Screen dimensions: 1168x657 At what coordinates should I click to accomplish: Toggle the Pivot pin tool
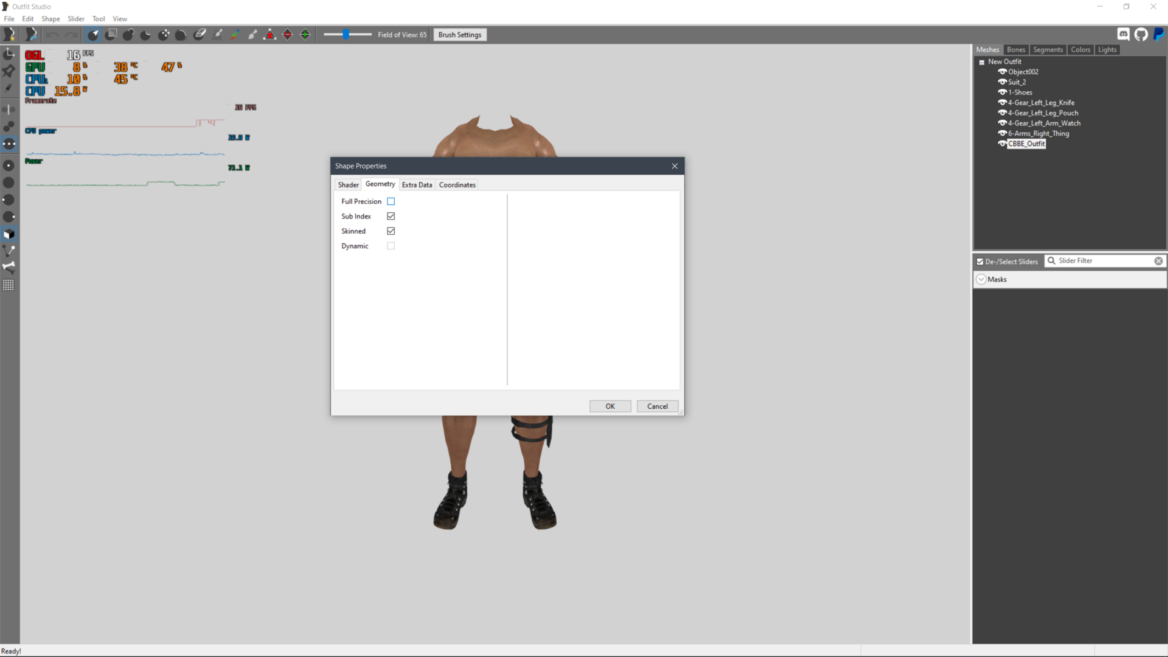(x=9, y=71)
